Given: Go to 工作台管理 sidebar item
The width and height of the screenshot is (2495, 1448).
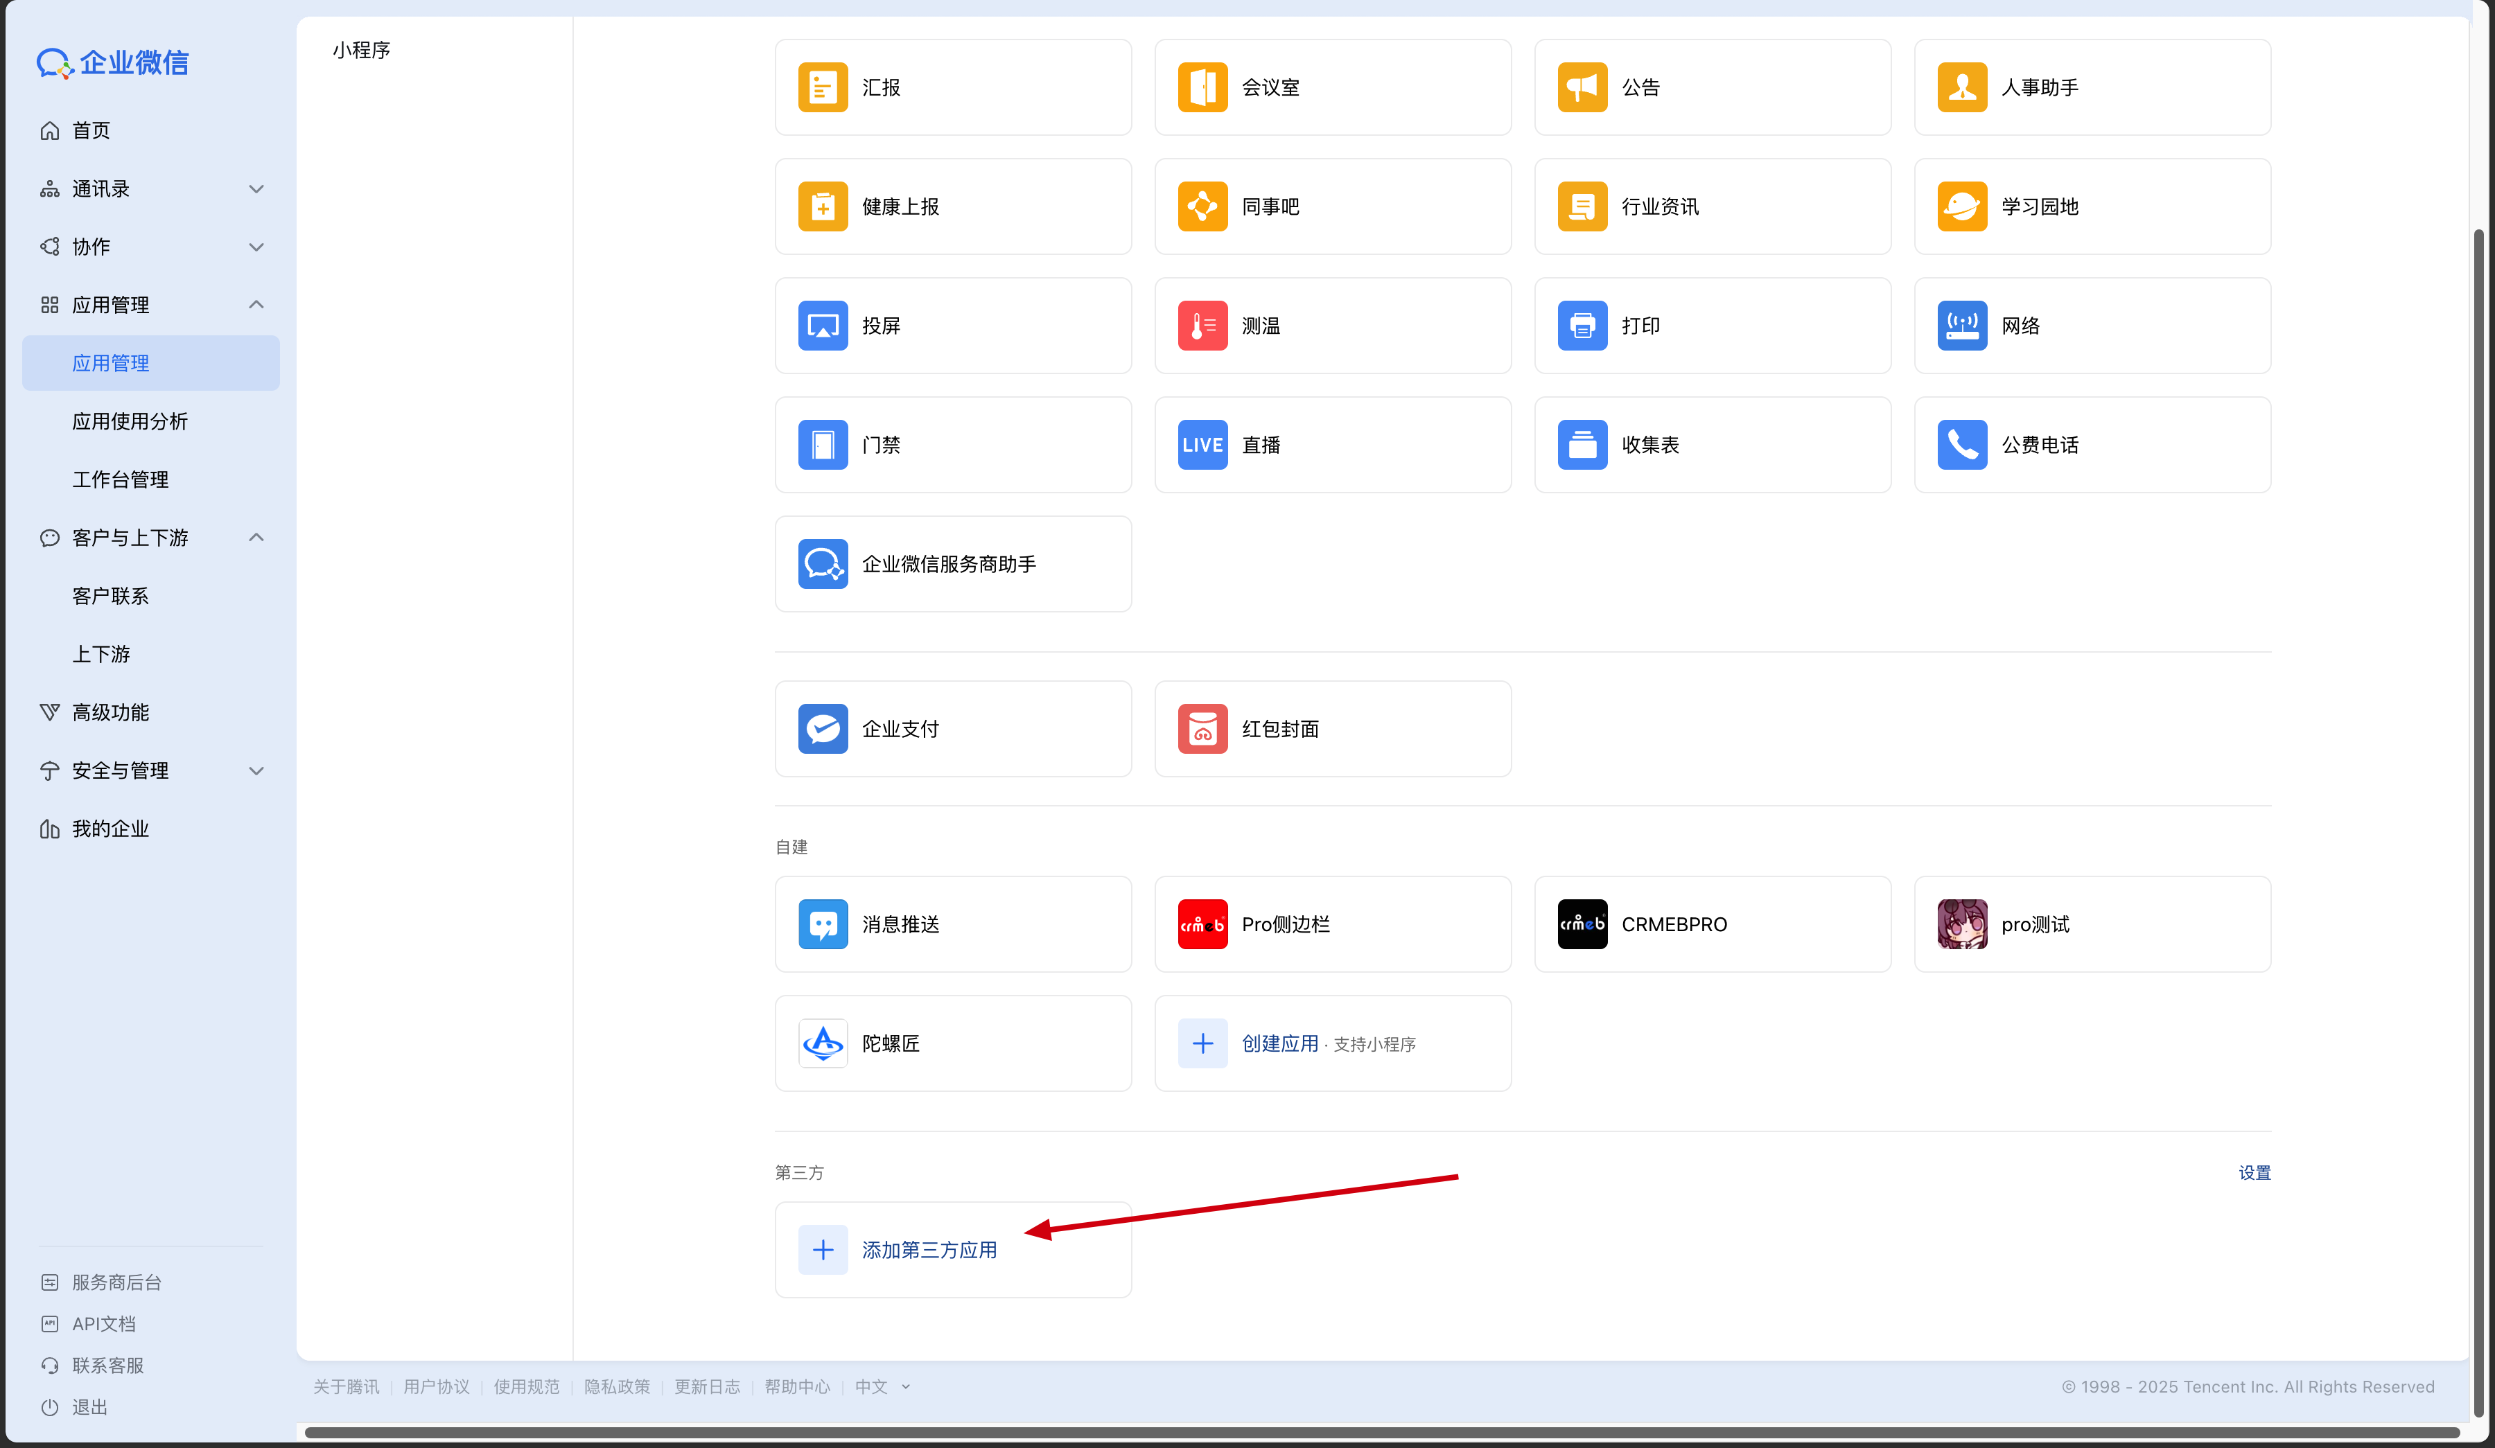Looking at the screenshot, I should pos(120,479).
